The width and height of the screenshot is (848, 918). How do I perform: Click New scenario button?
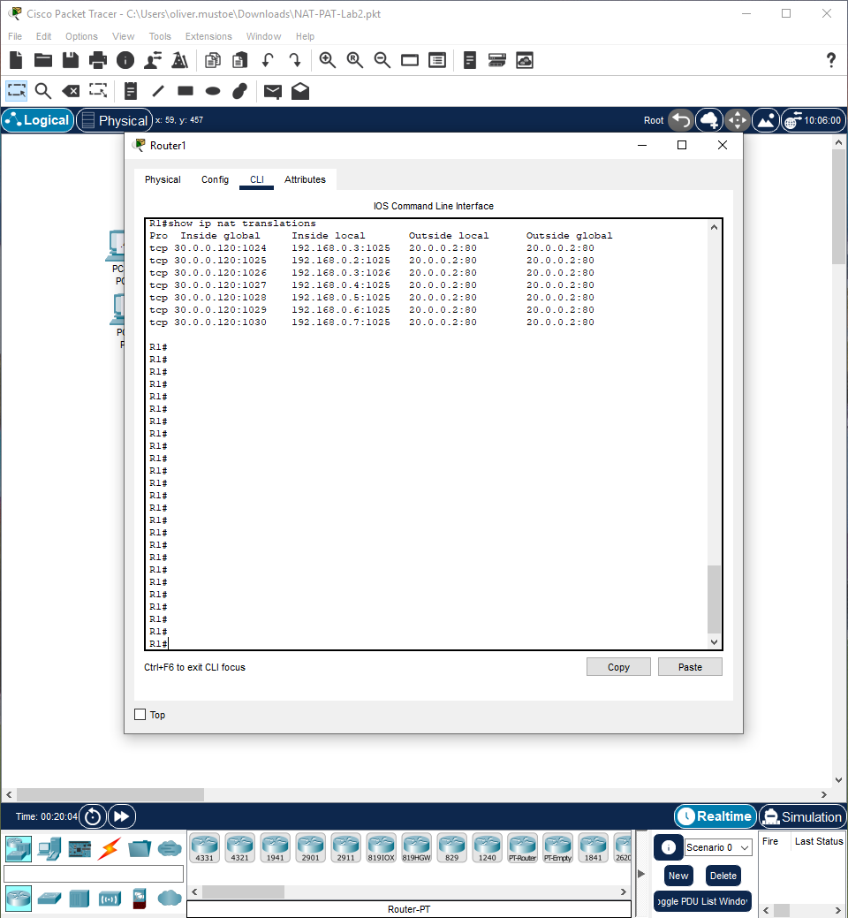678,876
